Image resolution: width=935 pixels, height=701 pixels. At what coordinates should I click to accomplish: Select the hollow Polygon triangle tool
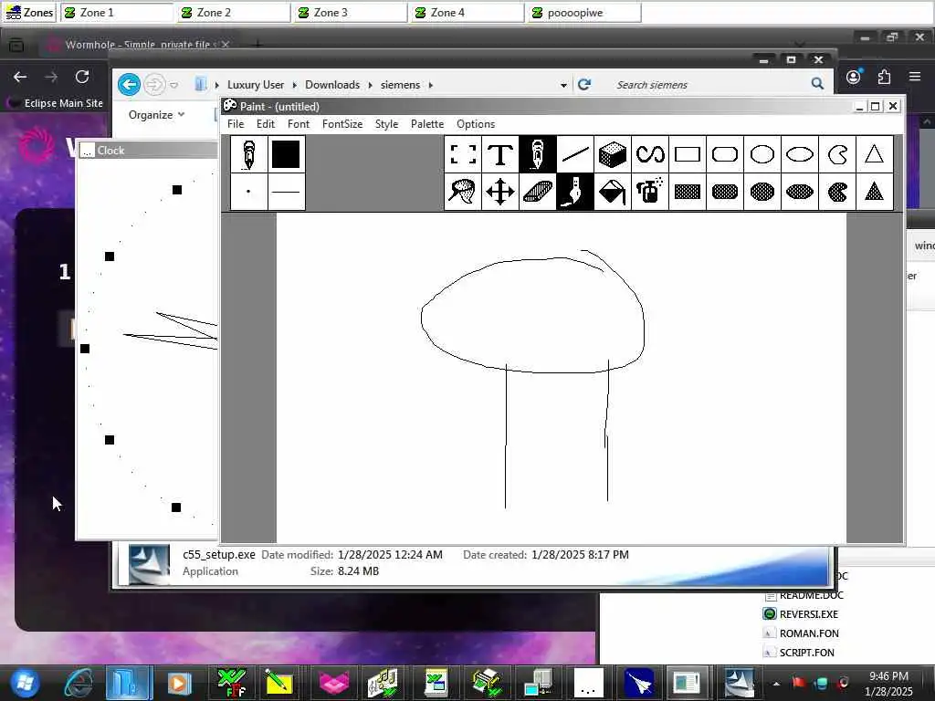[874, 154]
